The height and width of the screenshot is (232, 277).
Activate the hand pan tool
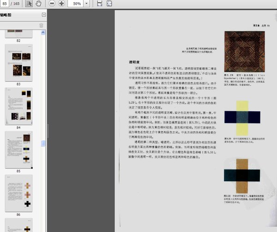(x=38, y=4)
